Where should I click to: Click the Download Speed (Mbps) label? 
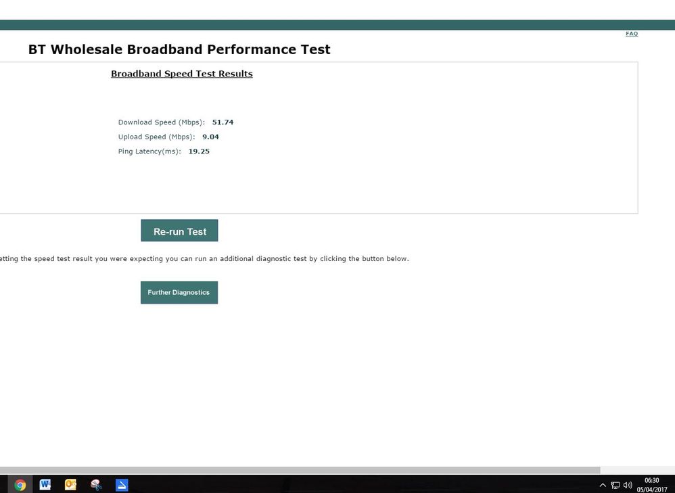[162, 122]
